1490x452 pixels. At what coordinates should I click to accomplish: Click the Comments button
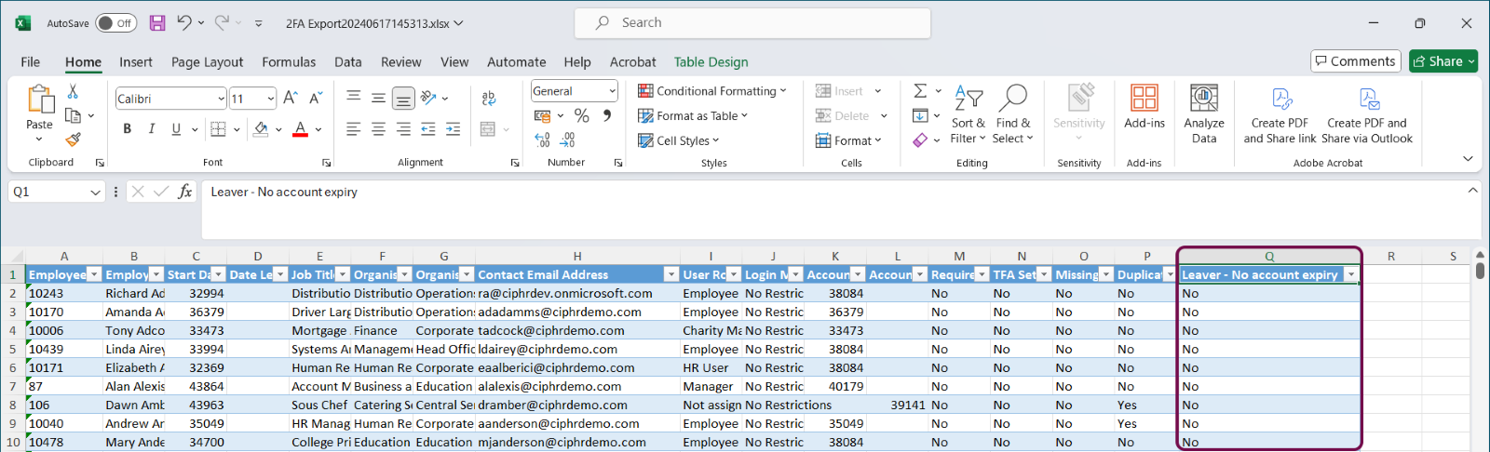(1356, 61)
